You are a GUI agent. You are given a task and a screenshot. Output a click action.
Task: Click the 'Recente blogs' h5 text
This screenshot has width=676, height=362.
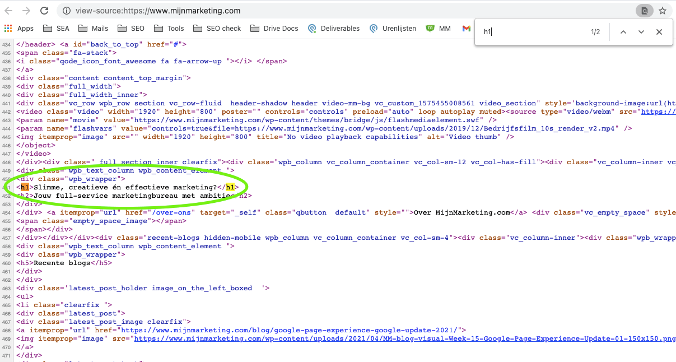[61, 263]
